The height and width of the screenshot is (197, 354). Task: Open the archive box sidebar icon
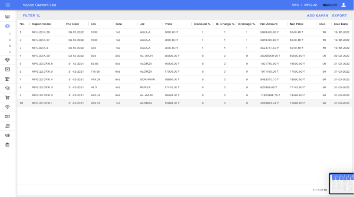(7, 70)
